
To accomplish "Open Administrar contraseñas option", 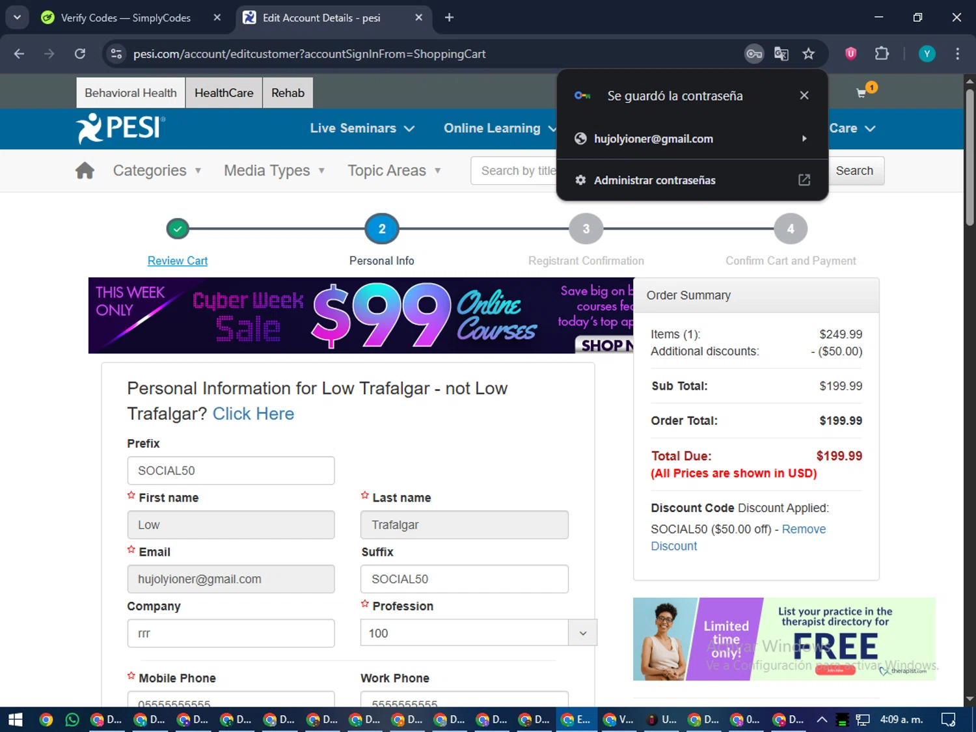I will click(692, 180).
